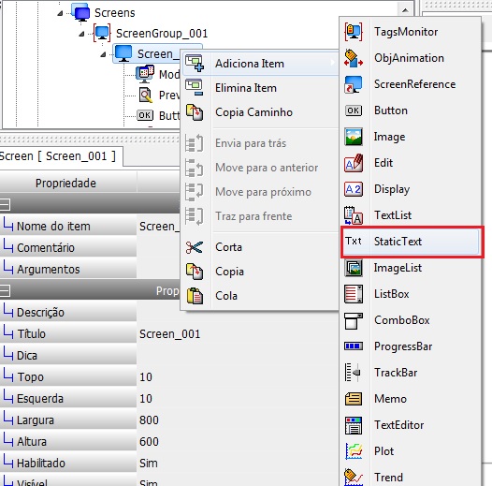Pick the Image item icon
Viewport: 492px width, 486px height.
click(354, 137)
